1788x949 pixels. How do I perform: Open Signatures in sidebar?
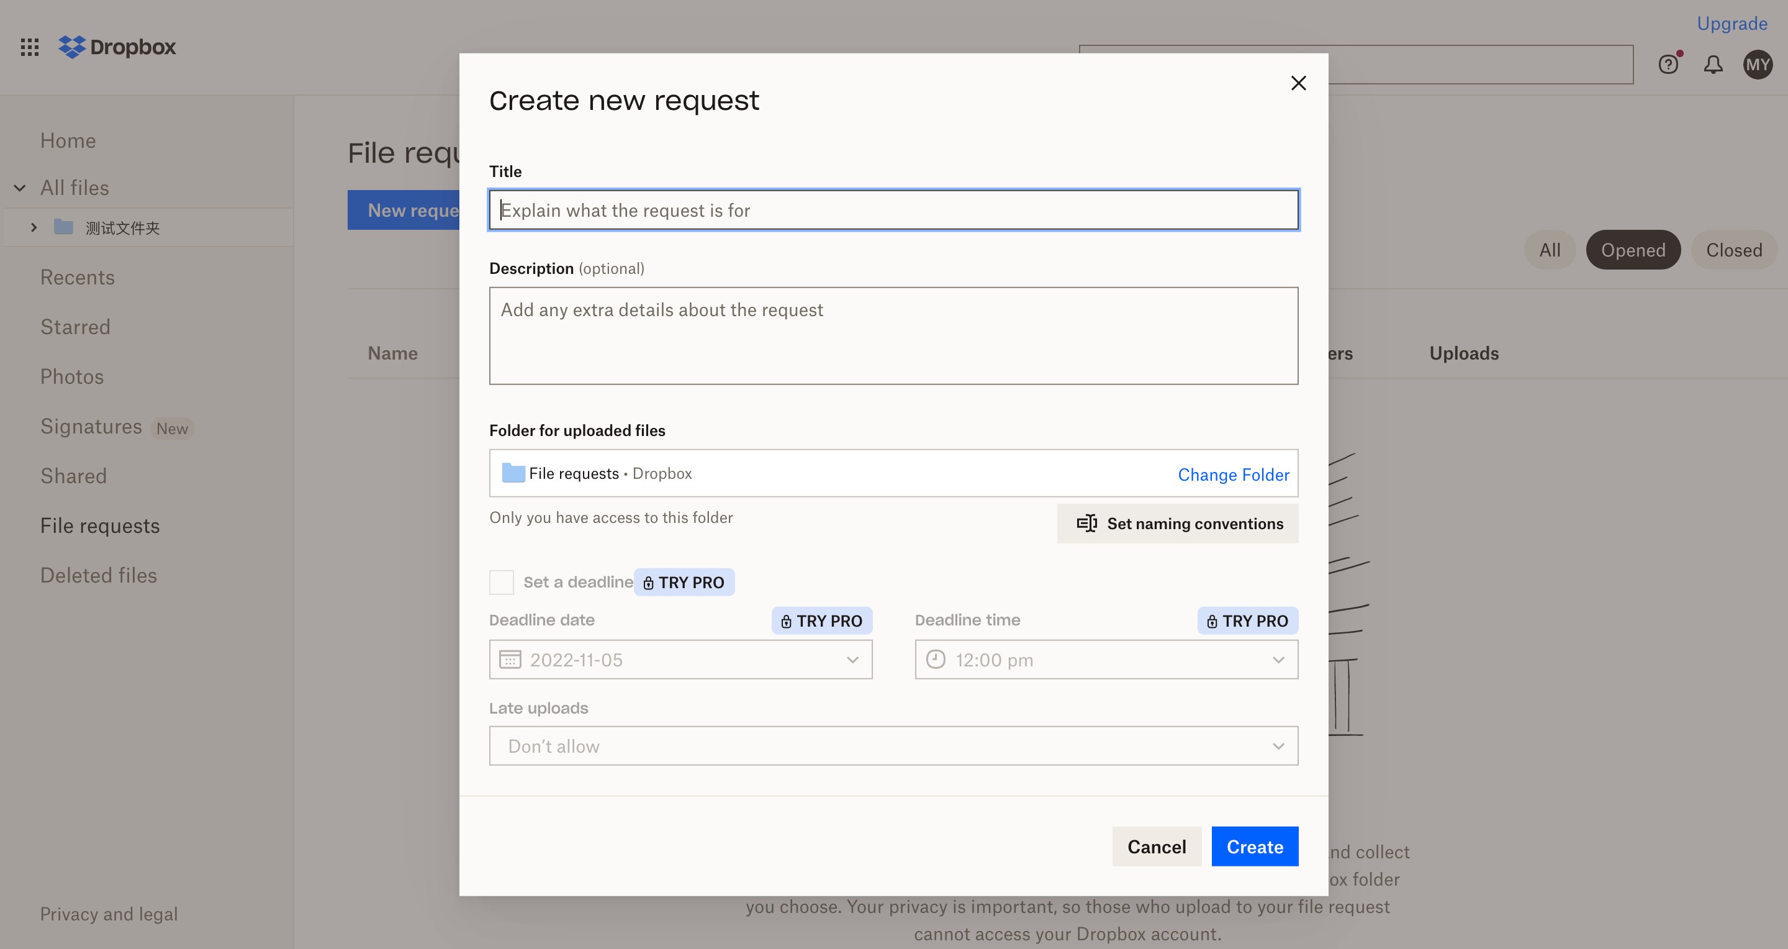point(91,426)
